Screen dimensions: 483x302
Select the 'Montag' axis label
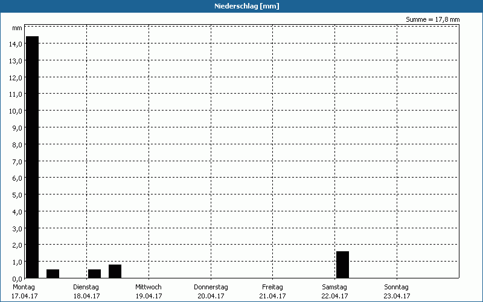24,287
